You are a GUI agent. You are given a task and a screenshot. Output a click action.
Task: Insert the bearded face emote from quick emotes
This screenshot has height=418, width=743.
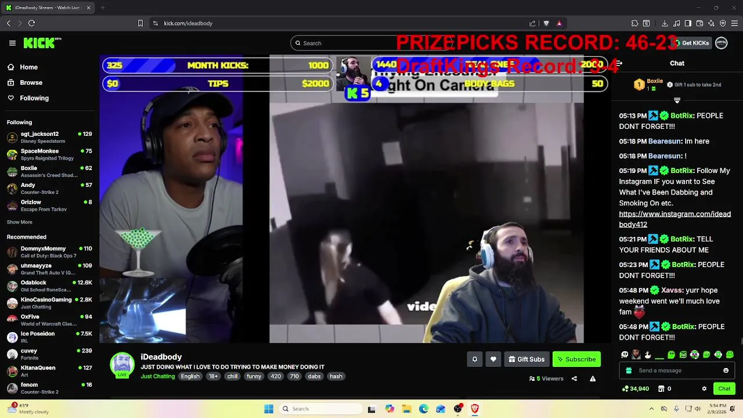pyautogui.click(x=636, y=355)
